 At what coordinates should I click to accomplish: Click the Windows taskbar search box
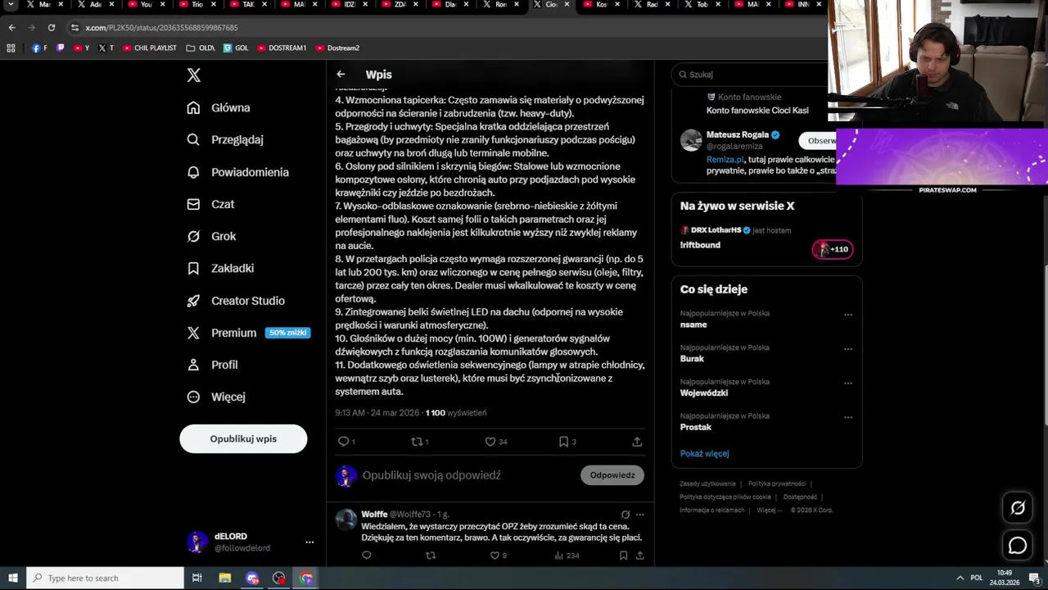pos(105,578)
